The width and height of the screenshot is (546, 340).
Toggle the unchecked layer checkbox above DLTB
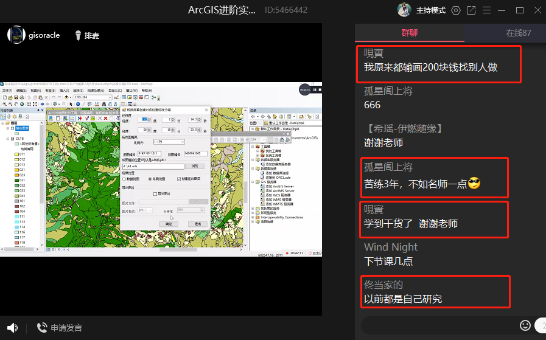point(13,128)
